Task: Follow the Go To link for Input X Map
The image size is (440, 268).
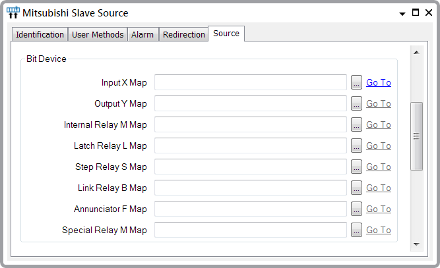Action: click(379, 82)
